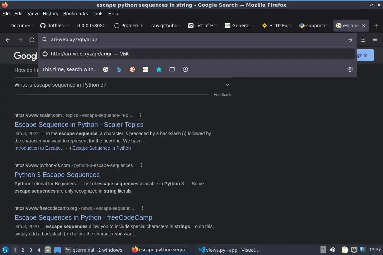Switch to the List of HTTP Wikipedia tab
383x255 pixels.
[203, 26]
